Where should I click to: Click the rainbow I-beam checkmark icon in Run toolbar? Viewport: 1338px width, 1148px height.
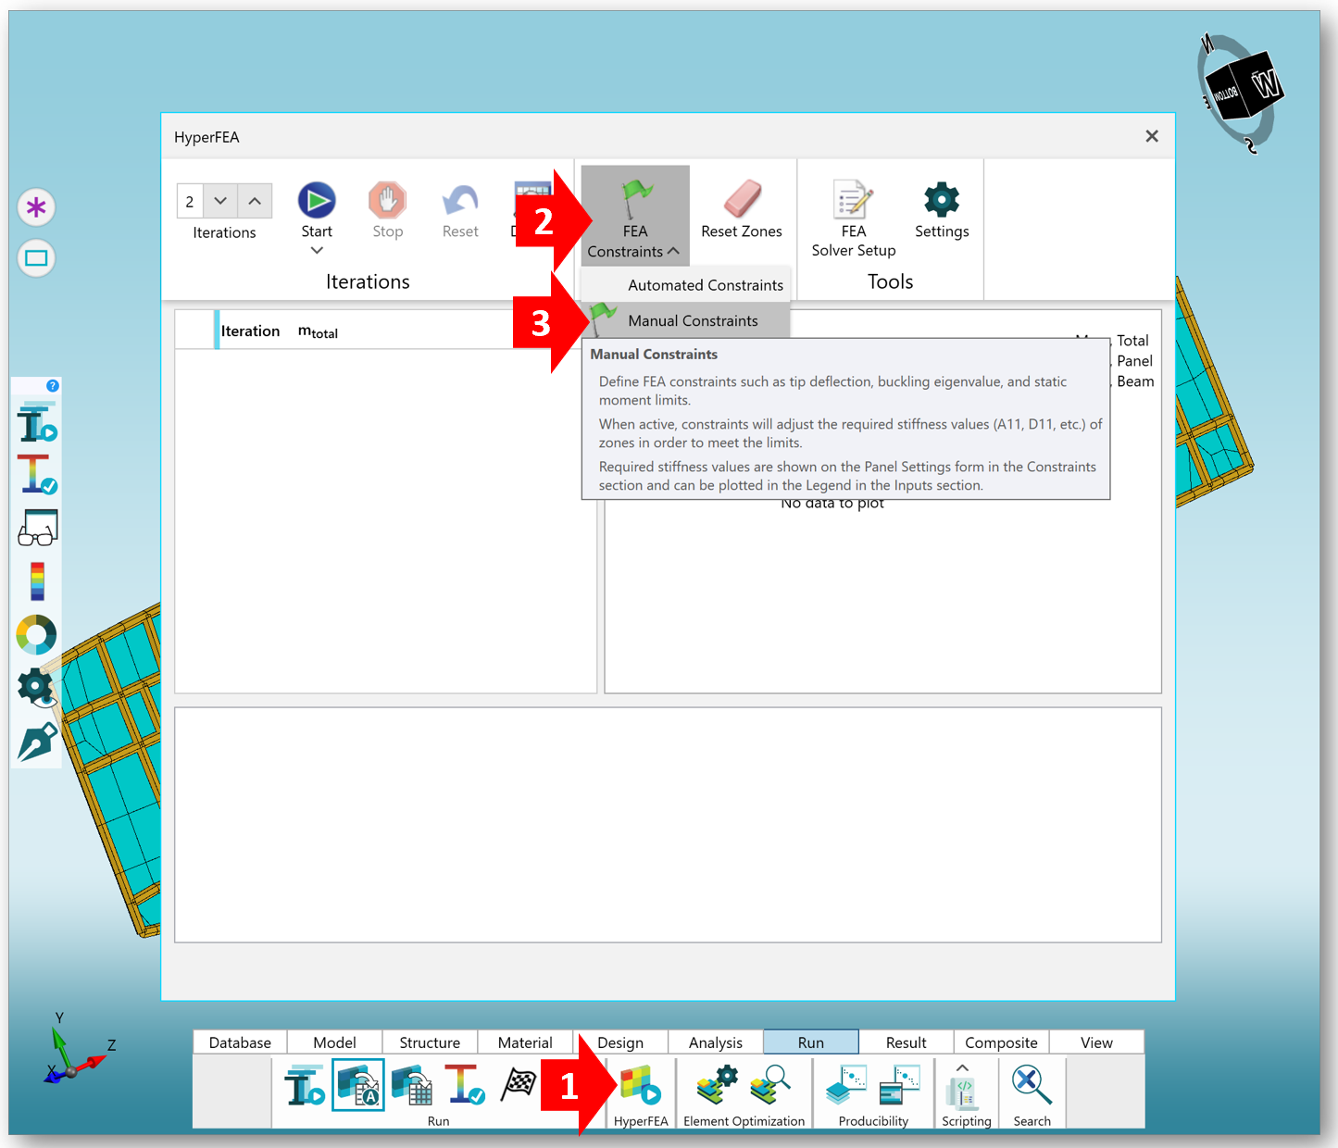465,1085
